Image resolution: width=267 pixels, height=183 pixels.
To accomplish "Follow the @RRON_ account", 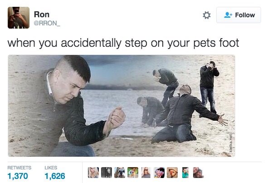I will tap(238, 15).
